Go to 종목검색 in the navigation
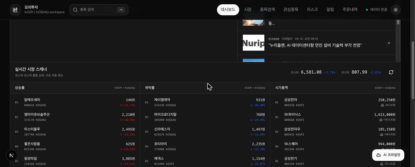The width and height of the screenshot is (415, 167). click(x=267, y=10)
